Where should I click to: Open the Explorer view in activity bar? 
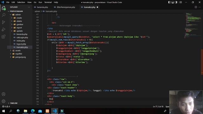tap(3, 8)
